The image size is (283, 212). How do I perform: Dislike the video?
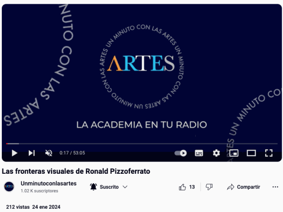[209, 187]
